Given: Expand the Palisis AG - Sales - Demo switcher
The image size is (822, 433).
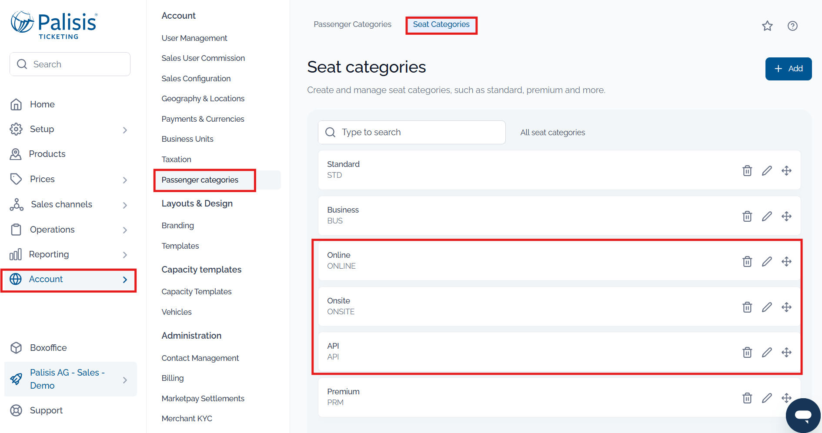Looking at the screenshot, I should (x=125, y=380).
